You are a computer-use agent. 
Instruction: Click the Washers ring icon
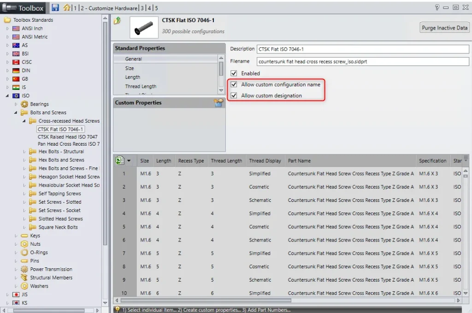[x=24, y=286]
